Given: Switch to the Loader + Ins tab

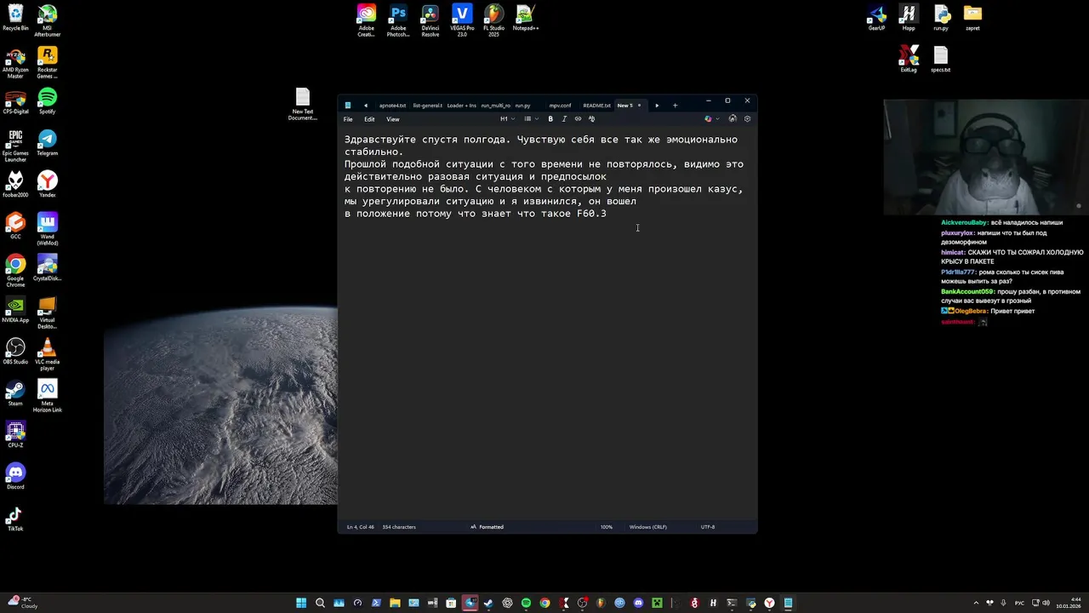Looking at the screenshot, I should pyautogui.click(x=462, y=106).
